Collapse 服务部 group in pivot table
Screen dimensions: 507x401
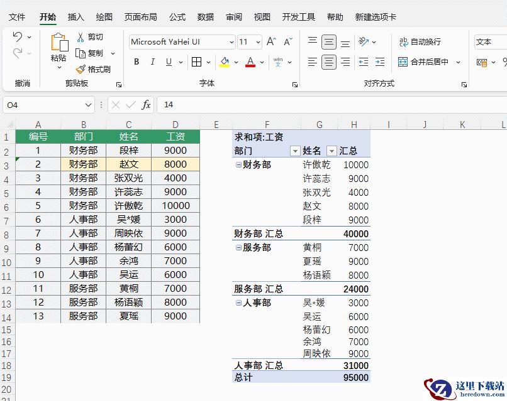pos(238,247)
